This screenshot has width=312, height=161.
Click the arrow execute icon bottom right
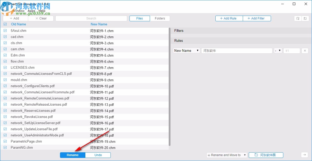point(305,155)
